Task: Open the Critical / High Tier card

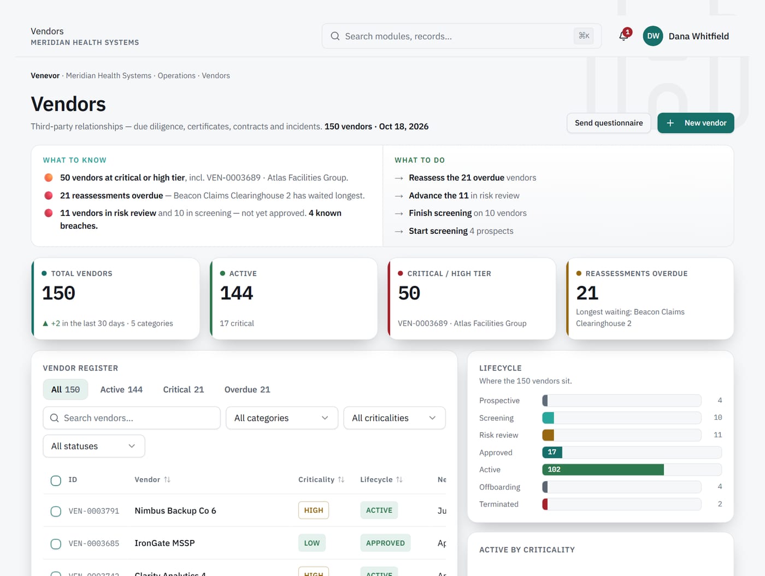Action: click(472, 298)
